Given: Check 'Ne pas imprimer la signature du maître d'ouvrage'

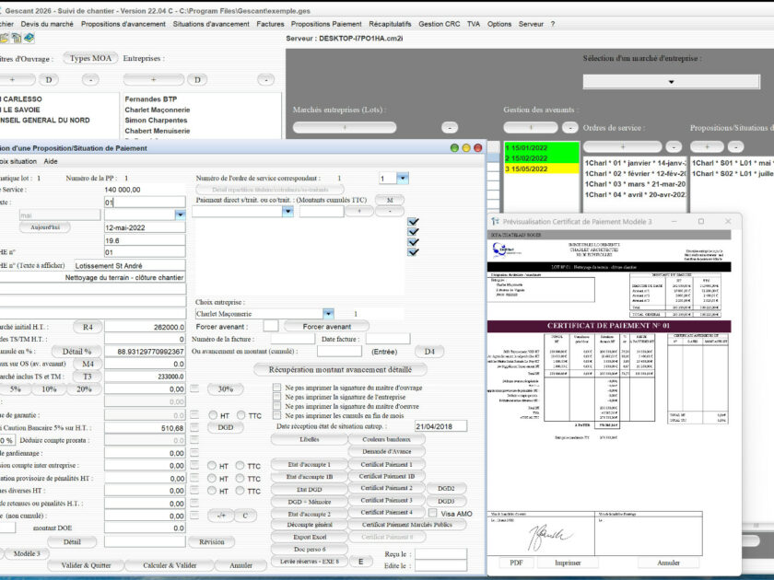Looking at the screenshot, I should (277, 388).
